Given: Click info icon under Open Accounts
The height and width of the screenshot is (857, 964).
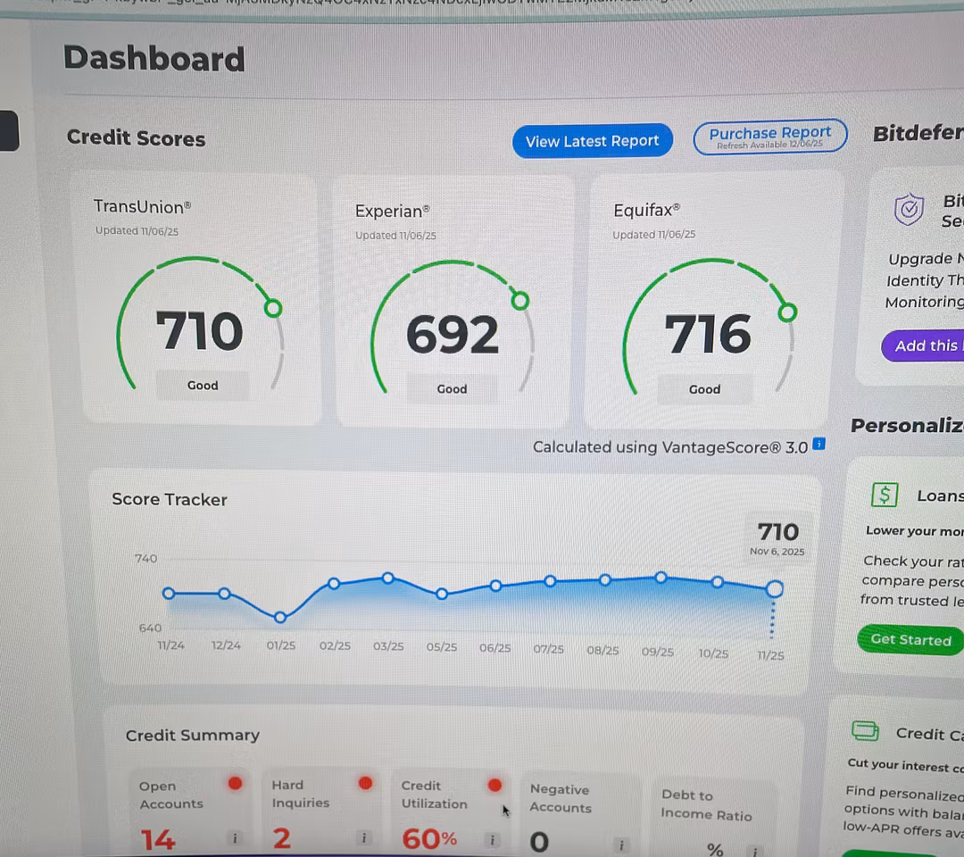Looking at the screenshot, I should (x=235, y=838).
